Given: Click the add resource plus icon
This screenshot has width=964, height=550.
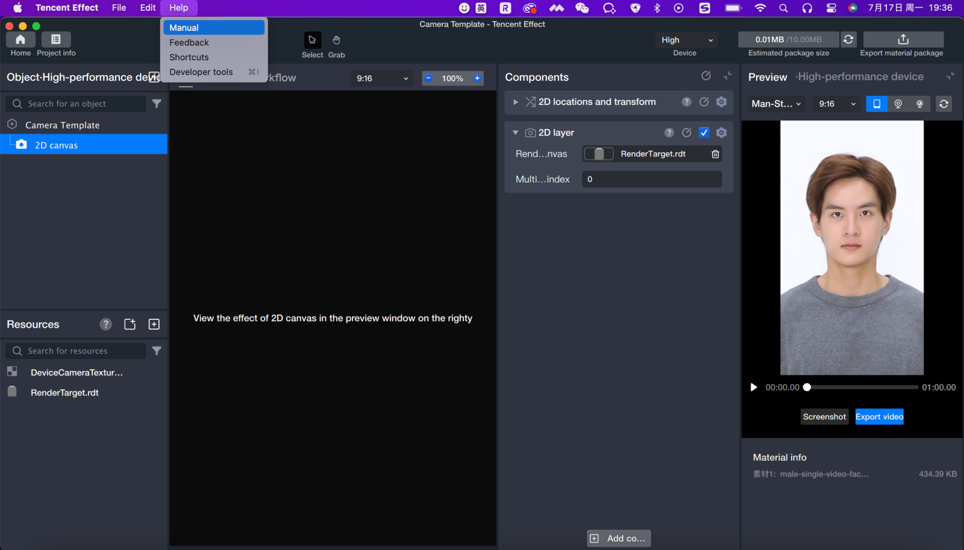Looking at the screenshot, I should [x=154, y=324].
